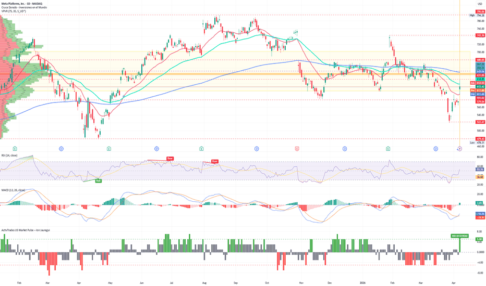This screenshot has height=286, width=486.
Task: Select the Cruce Dorado indicator legend
Action: coord(24,7)
